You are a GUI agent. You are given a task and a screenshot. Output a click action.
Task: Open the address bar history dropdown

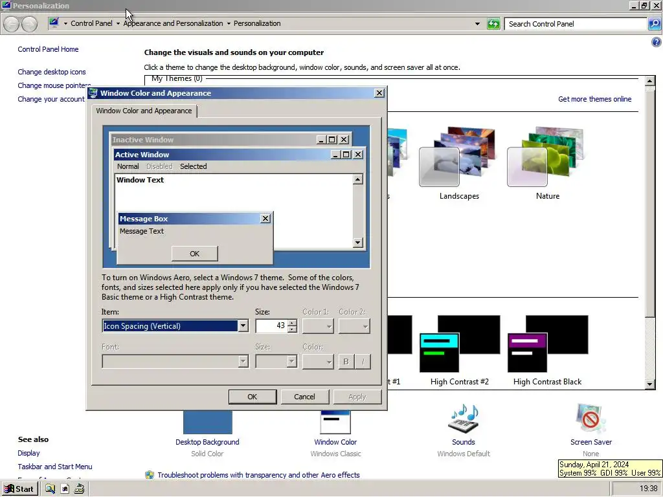pos(477,24)
